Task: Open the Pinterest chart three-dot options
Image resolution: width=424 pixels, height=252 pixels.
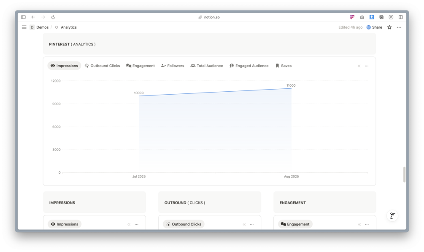Action: (367, 66)
